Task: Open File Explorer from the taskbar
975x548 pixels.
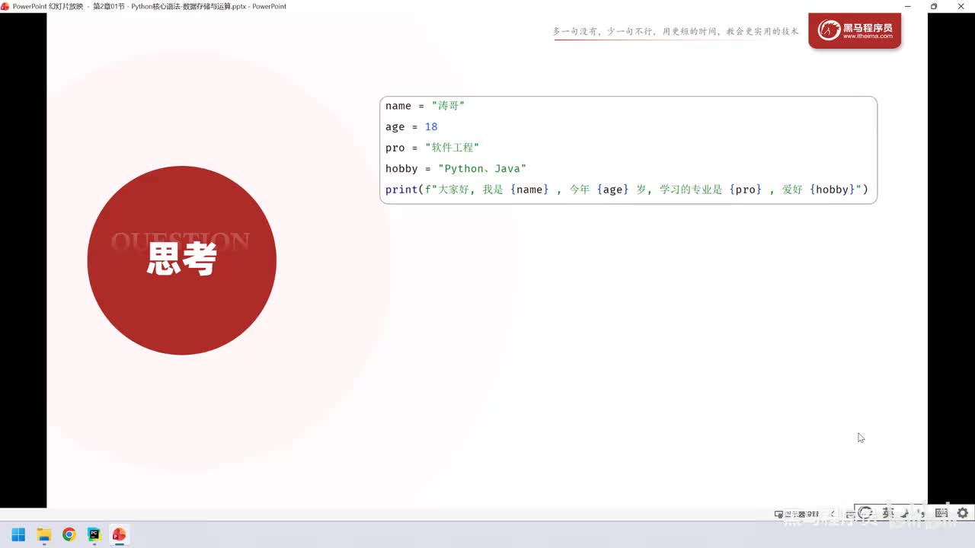Action: click(x=43, y=534)
